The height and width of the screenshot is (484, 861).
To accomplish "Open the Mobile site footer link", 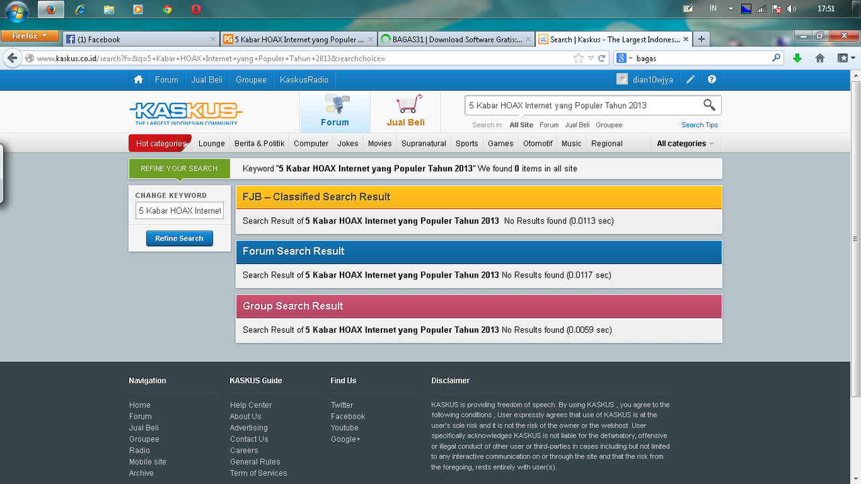I will (147, 462).
